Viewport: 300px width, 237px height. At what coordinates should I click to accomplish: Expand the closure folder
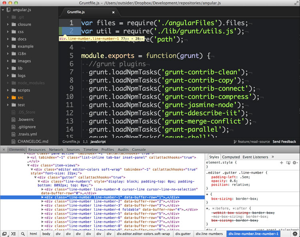coord(8,24)
